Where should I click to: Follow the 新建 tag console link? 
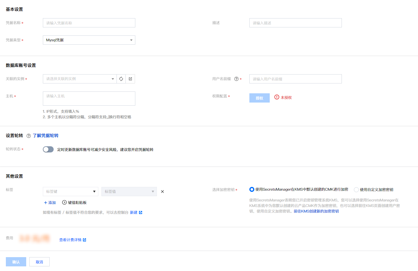[136, 212]
